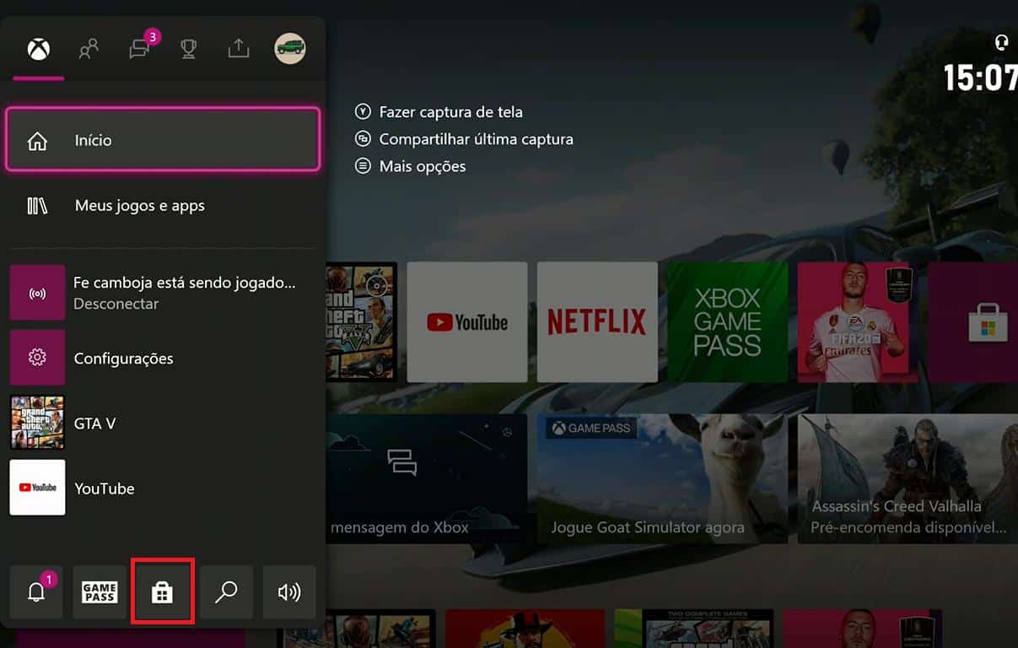Click the text Fe camboja está sendo jogado
This screenshot has height=648, width=1018.
click(x=185, y=283)
